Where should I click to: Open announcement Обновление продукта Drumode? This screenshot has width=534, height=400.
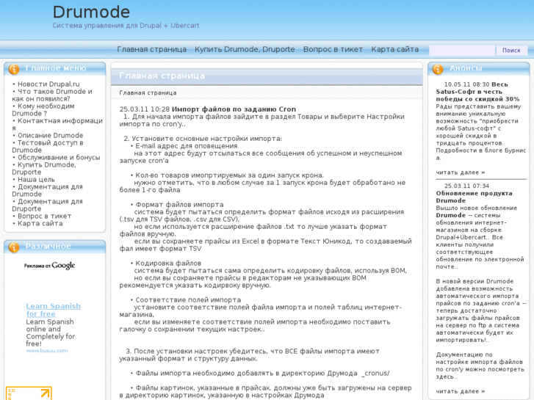click(x=474, y=197)
